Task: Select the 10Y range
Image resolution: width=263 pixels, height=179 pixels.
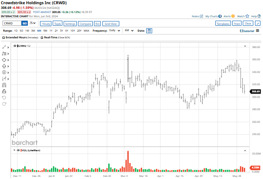Action: [x=72, y=31]
